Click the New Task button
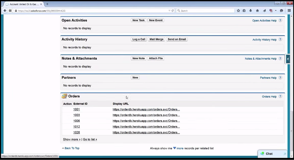 139,20
